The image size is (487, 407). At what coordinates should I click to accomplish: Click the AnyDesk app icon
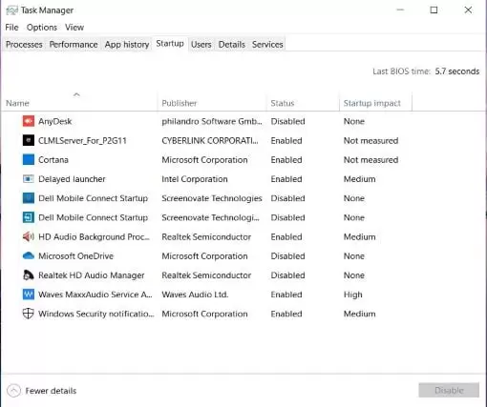29,121
